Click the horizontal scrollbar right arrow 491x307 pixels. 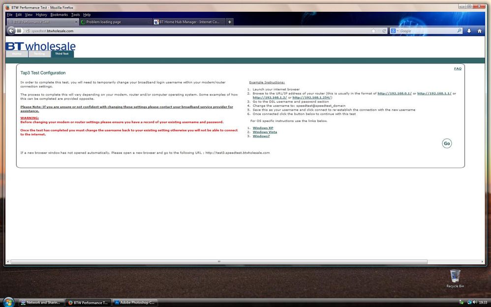pos(482,262)
